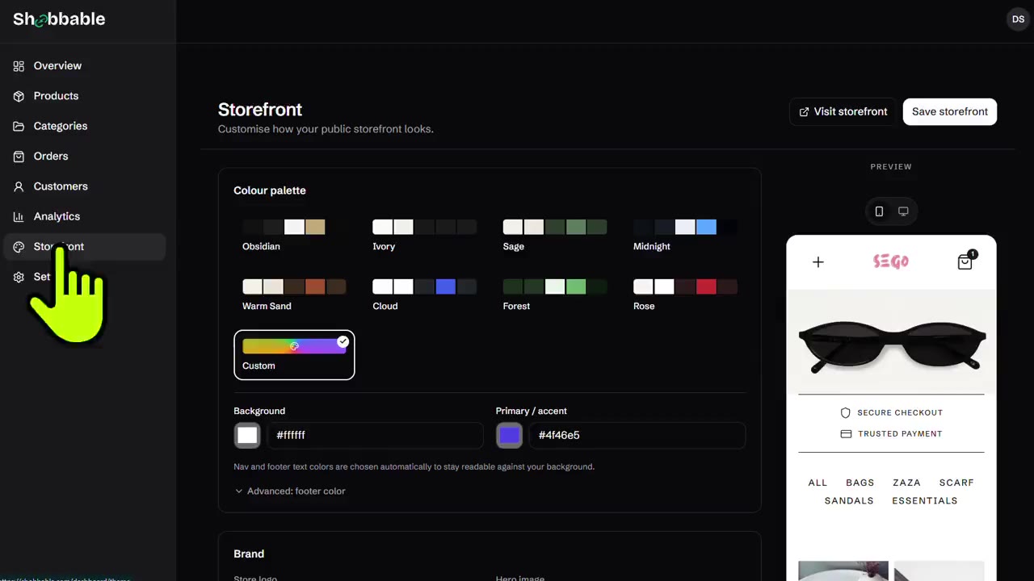Click the Orders bag icon
Image resolution: width=1034 pixels, height=581 pixels.
point(19,157)
